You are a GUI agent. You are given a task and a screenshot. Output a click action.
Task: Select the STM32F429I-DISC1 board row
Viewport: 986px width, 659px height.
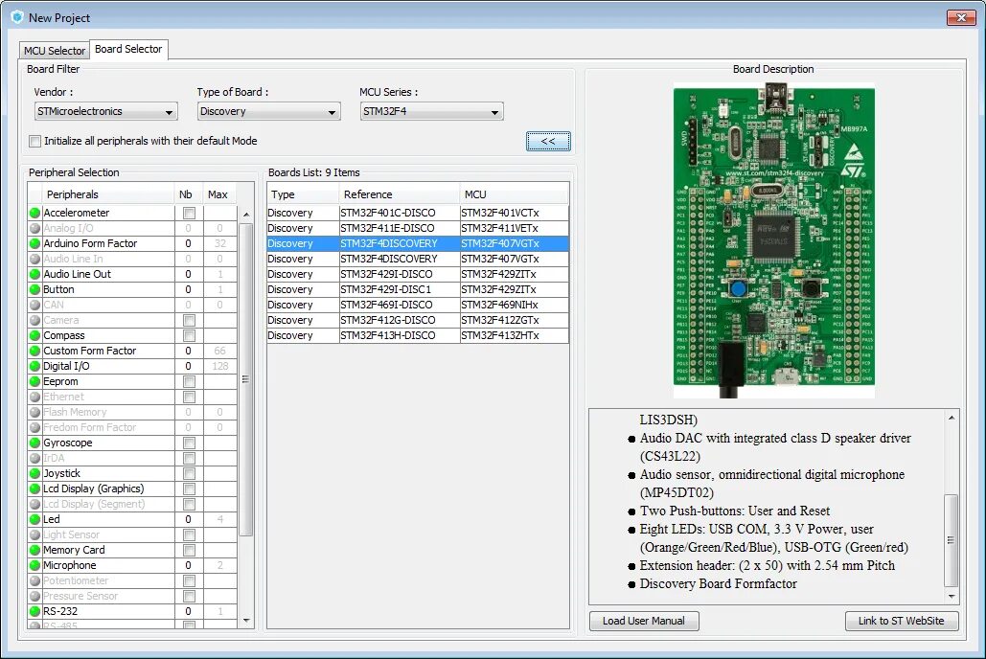[418, 290]
